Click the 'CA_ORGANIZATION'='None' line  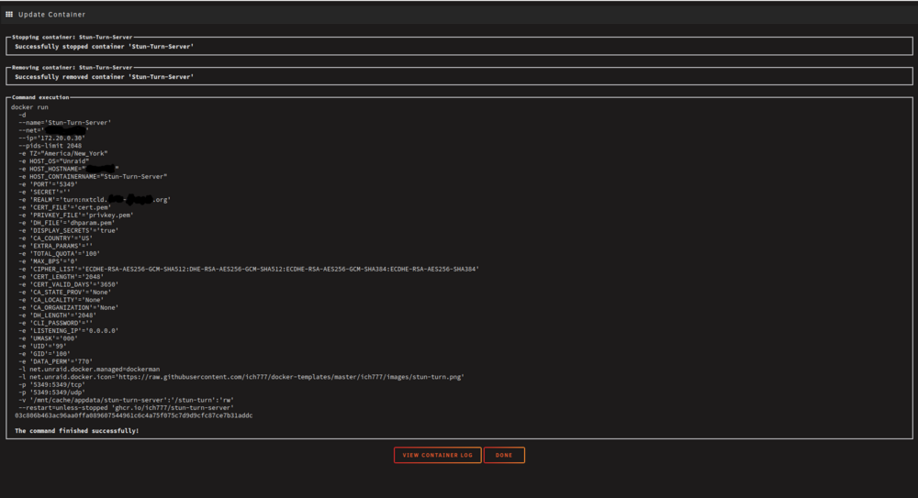pyautogui.click(x=69, y=307)
